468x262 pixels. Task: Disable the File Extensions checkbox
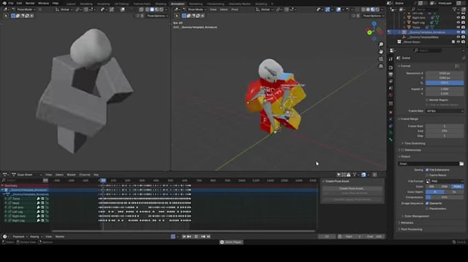[427, 170]
